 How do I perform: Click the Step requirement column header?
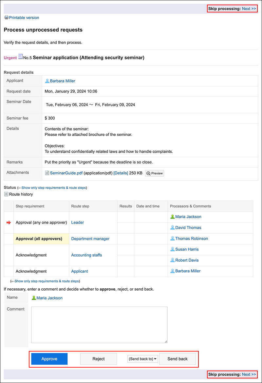(x=41, y=206)
